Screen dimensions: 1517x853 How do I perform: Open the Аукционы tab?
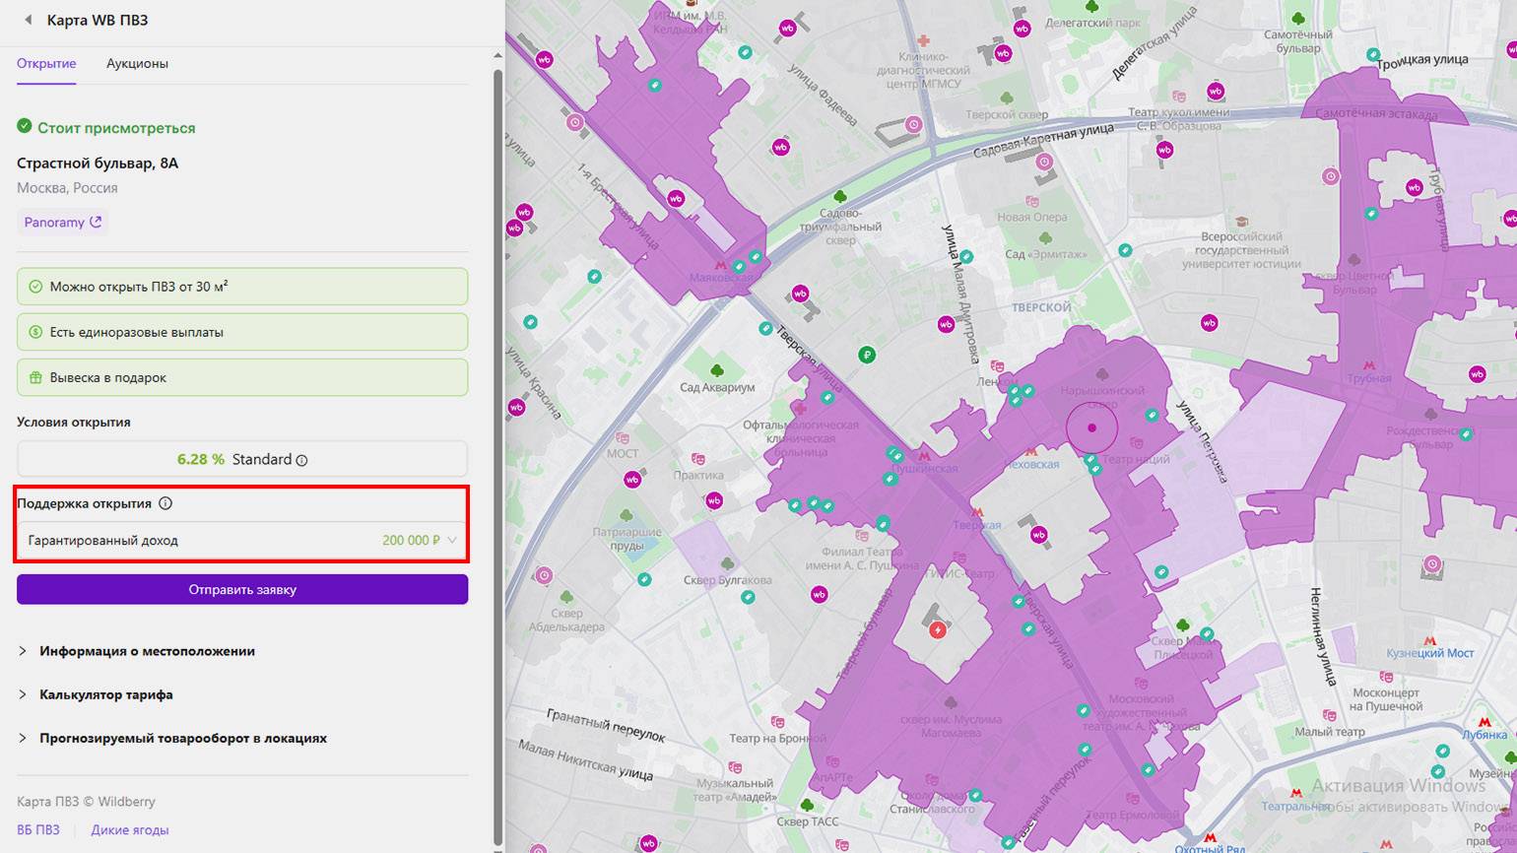click(137, 63)
